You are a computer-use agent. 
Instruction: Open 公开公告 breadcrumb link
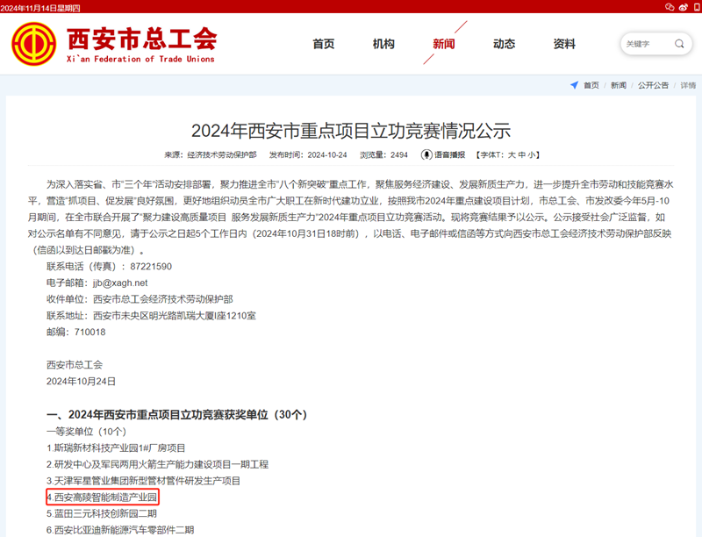(x=653, y=85)
